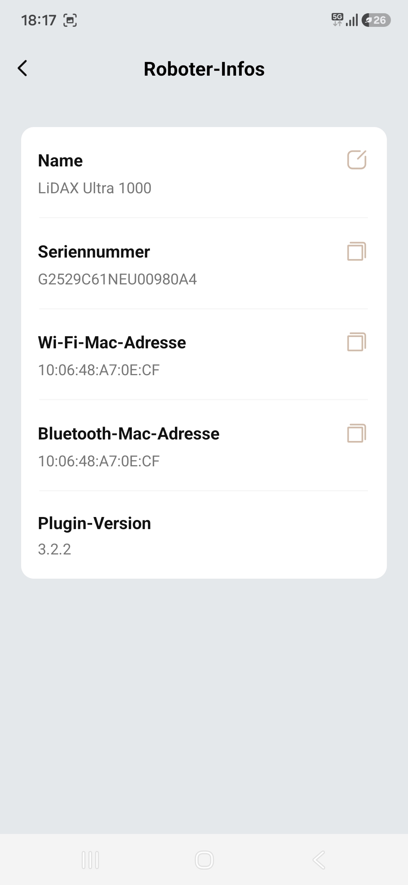The image size is (408, 885).
Task: Tap the system back button in navigation bar
Action: pyautogui.click(x=319, y=860)
